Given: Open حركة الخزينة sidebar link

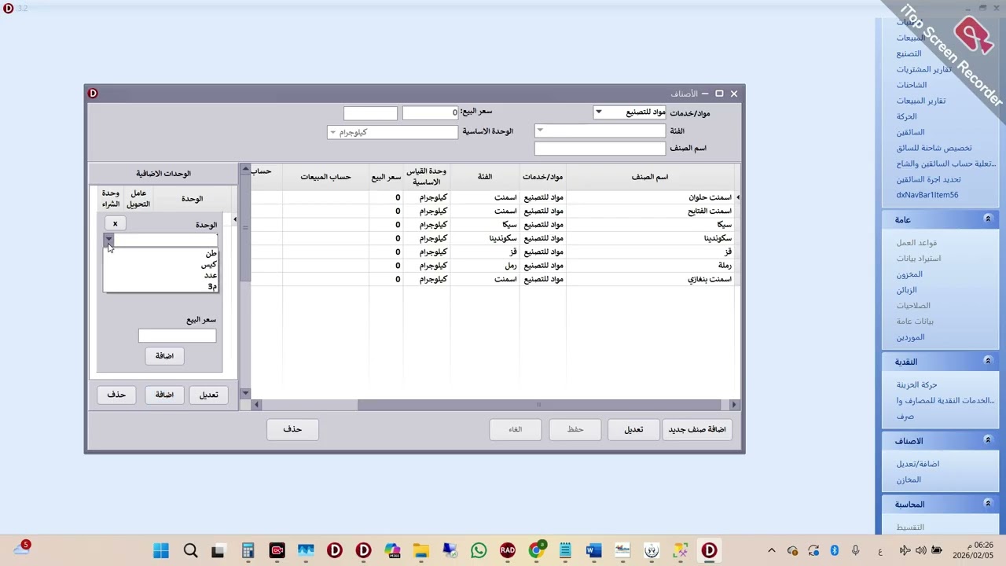Looking at the screenshot, I should pyautogui.click(x=916, y=385).
